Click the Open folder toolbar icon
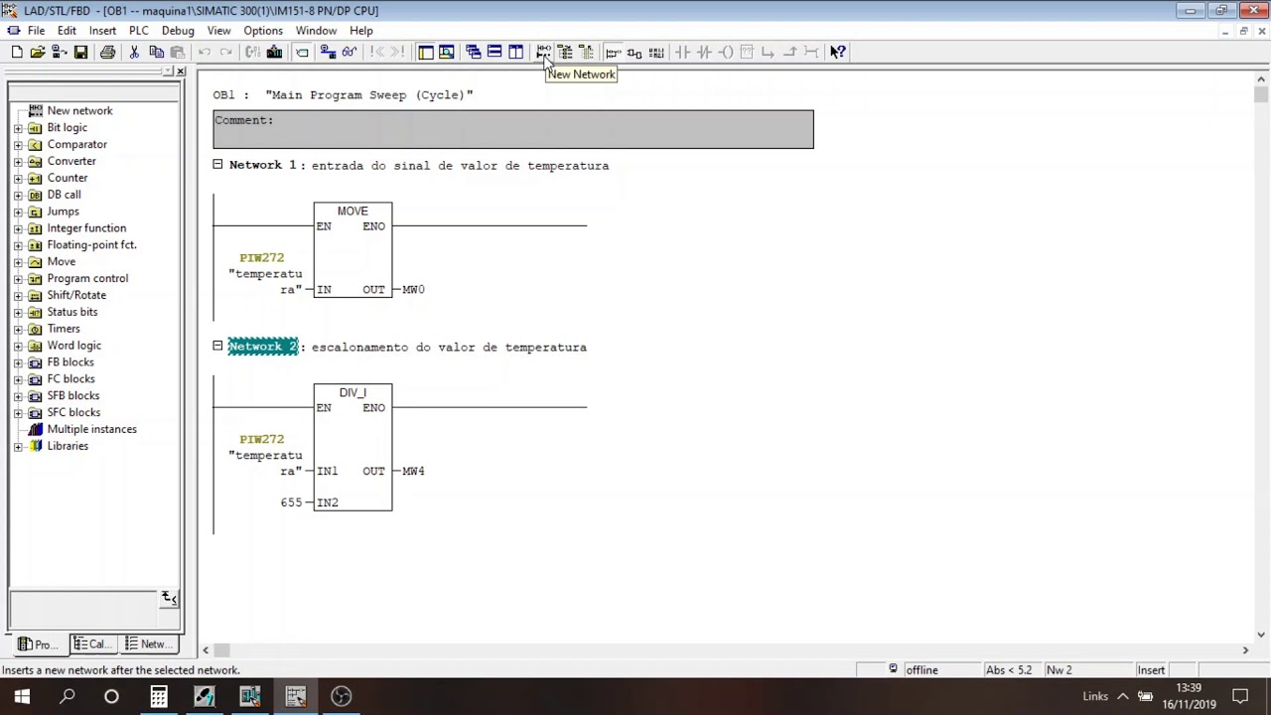Screen dimensions: 1271x715 tap(38, 52)
